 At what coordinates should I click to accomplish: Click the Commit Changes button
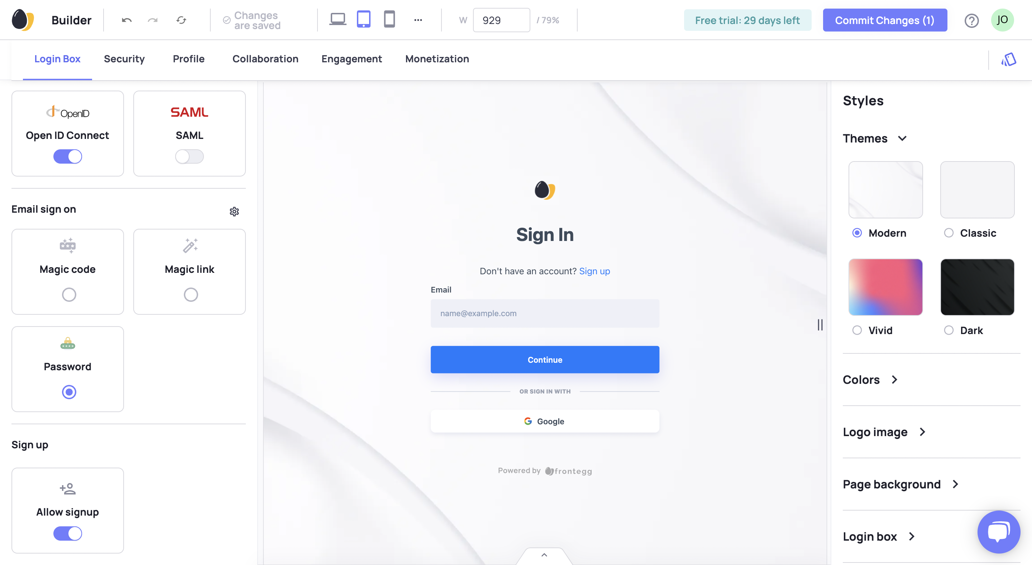click(x=885, y=20)
